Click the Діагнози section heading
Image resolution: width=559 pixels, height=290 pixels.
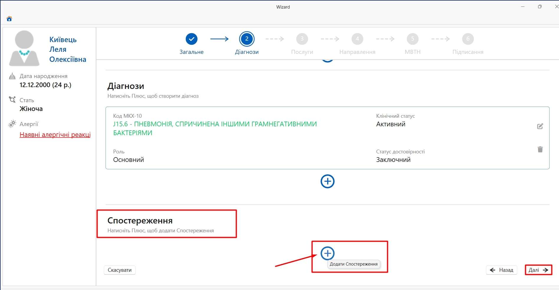(x=126, y=86)
